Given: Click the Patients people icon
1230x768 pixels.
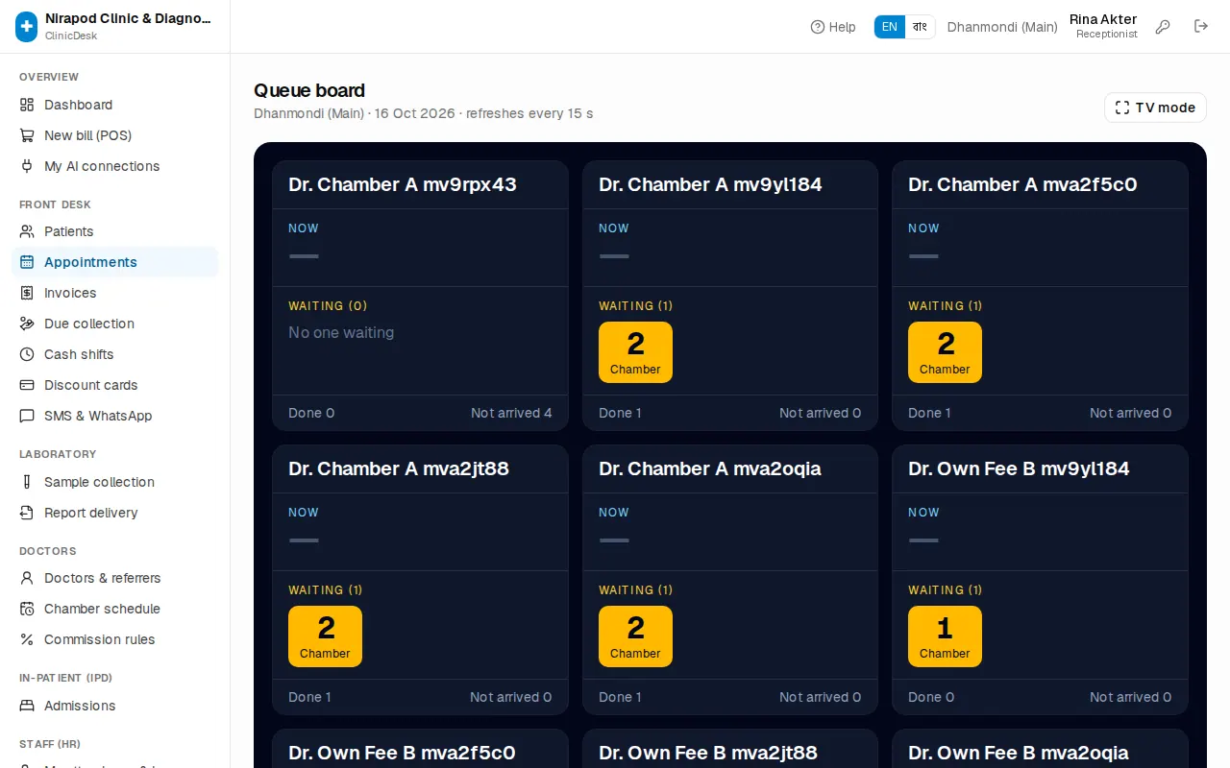Looking at the screenshot, I should [27, 231].
